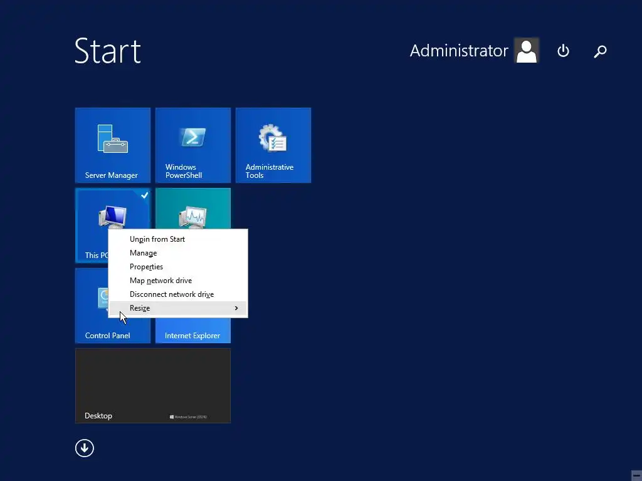Open the Desktop tile
This screenshot has width=642, height=481.
[153, 386]
